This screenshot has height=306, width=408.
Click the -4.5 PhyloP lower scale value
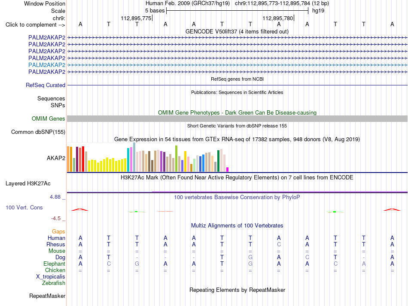56,218
